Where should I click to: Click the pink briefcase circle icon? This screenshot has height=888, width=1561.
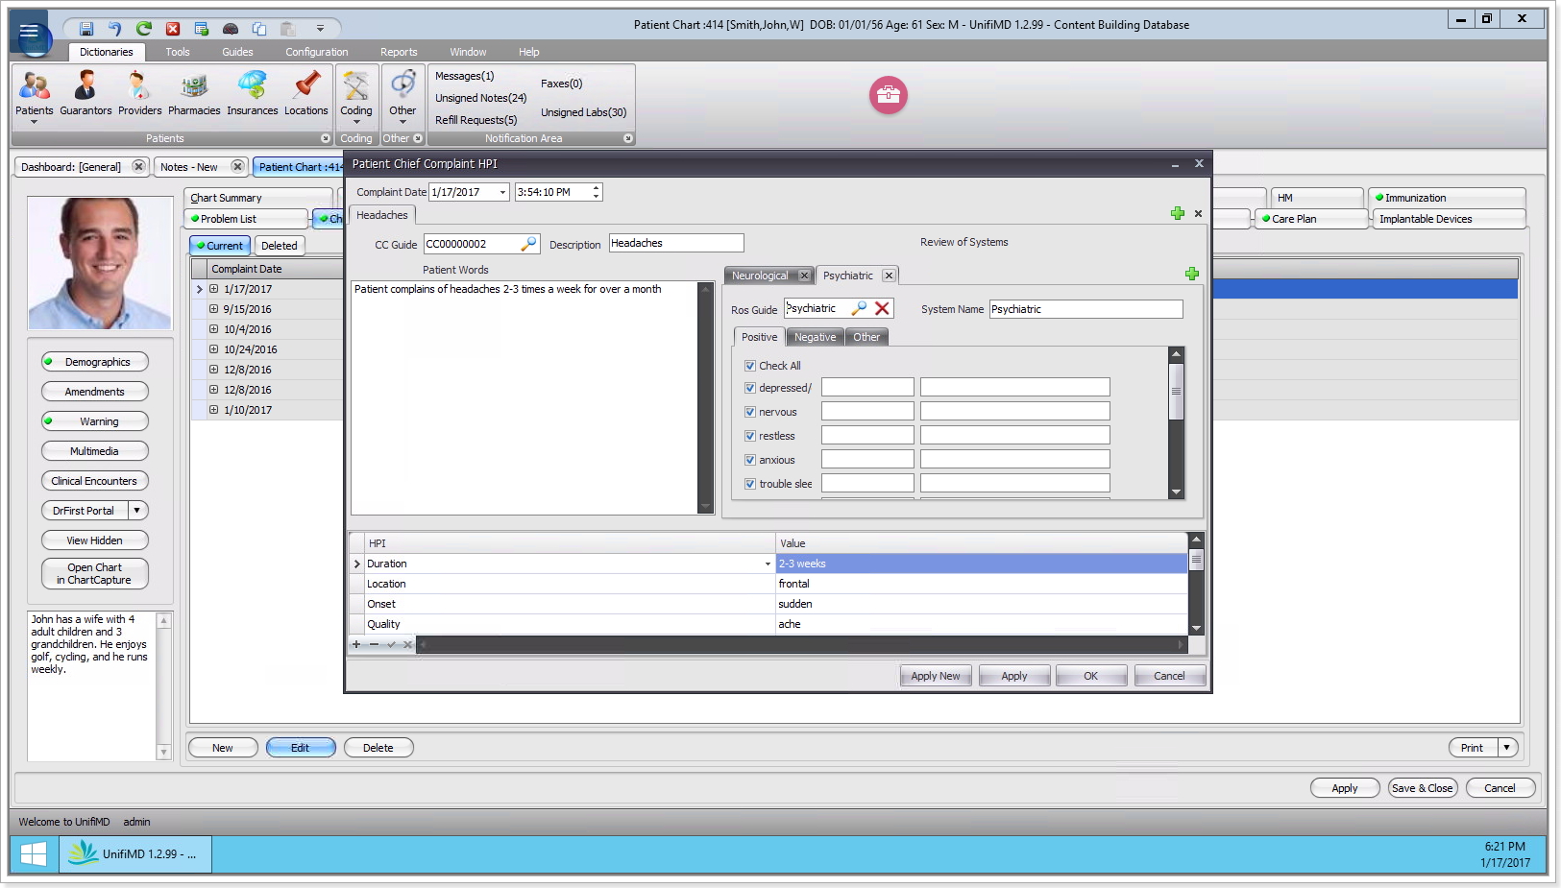tap(889, 95)
